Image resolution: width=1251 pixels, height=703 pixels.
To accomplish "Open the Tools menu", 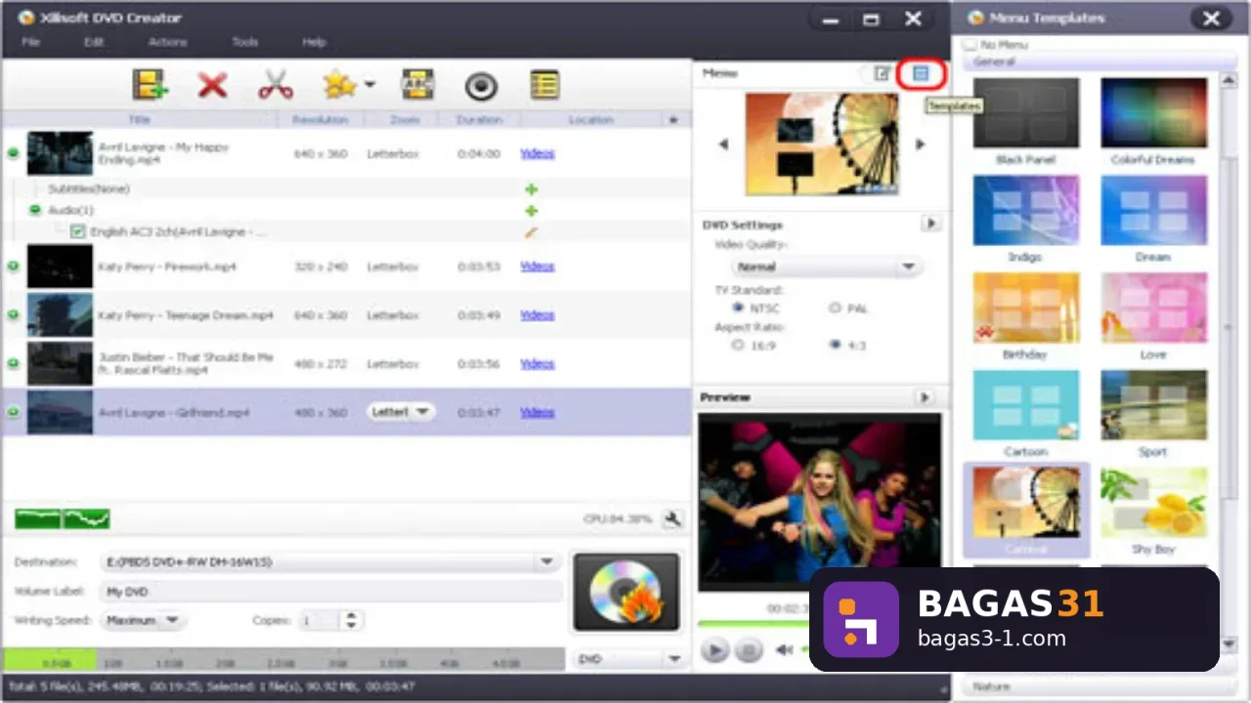I will pos(244,43).
